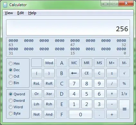This screenshot has height=125, width=136.
Task: Click digit 6 key
Action: click(x=99, y=94)
